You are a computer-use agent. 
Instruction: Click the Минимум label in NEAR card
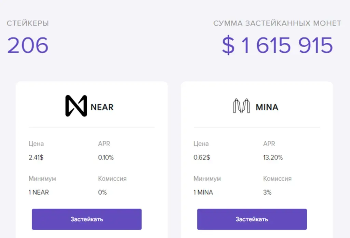42,179
